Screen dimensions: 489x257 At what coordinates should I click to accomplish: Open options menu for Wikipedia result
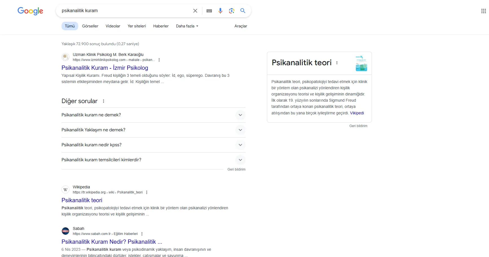tap(147, 192)
